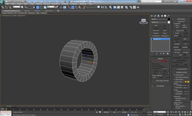The width and height of the screenshot is (192, 116).
Task: Open the Utilities hammer panel
Action: (x=169, y=16)
